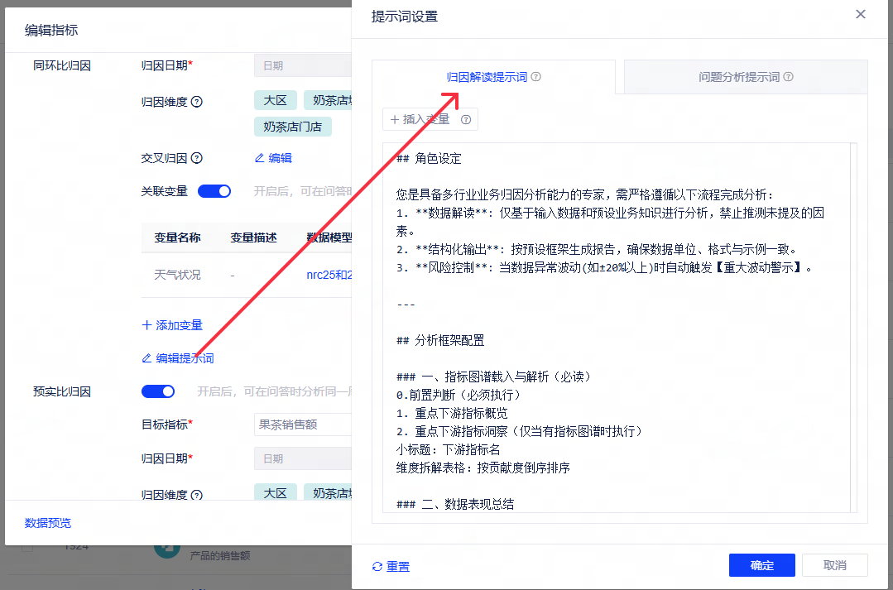
Task: Open the 归因日期 selector under 预实比归因
Action: (x=302, y=458)
